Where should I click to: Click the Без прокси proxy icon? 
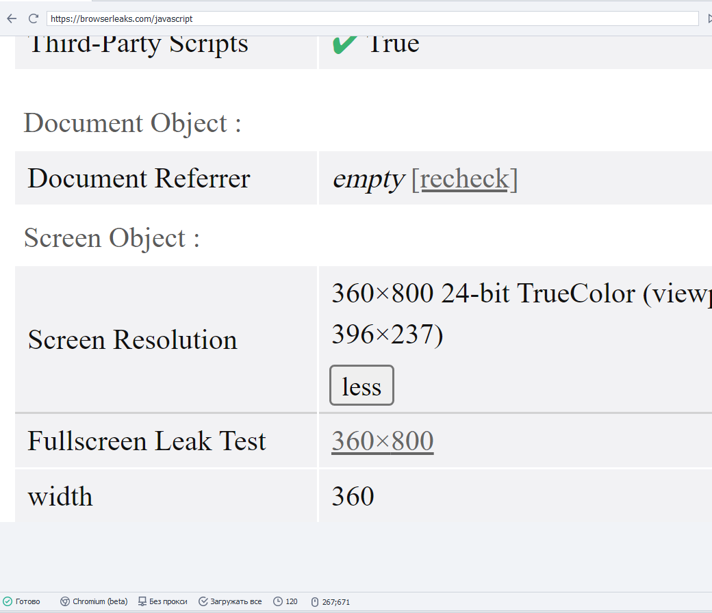pos(142,601)
